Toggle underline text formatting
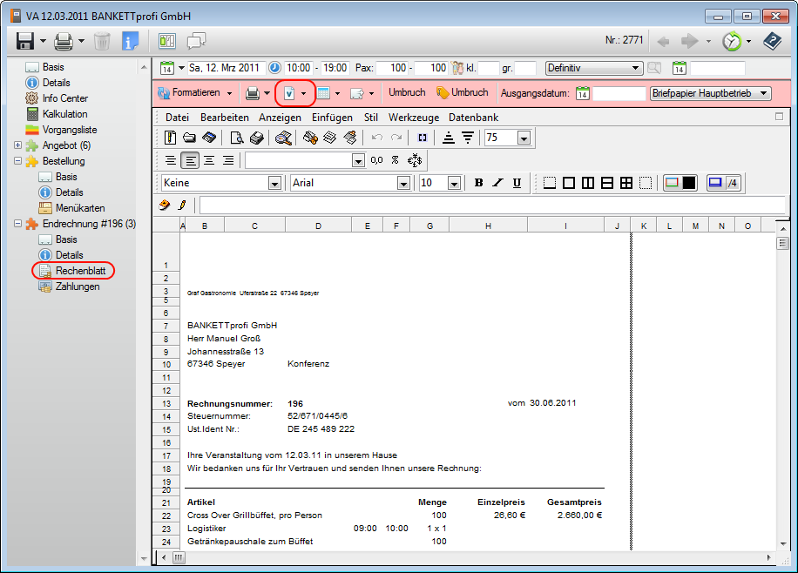 tap(517, 183)
